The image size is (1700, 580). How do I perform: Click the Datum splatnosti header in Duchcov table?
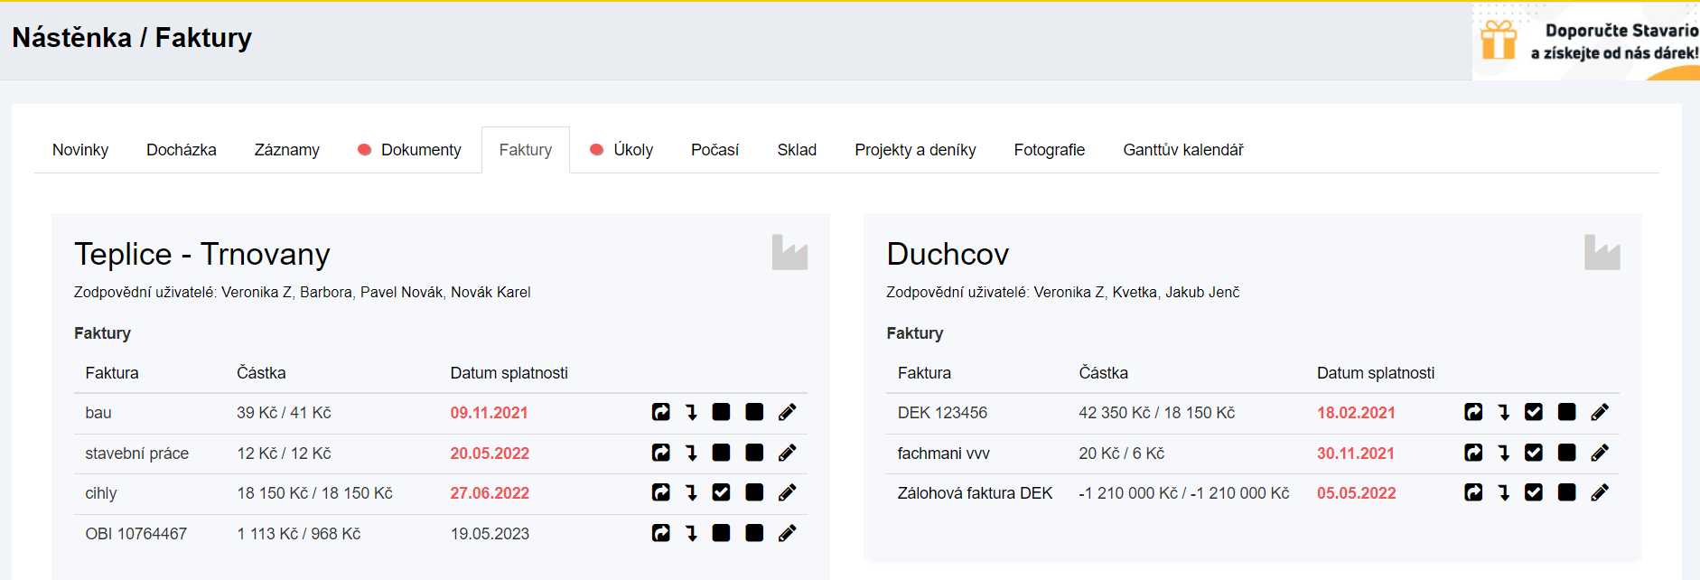(x=1375, y=373)
